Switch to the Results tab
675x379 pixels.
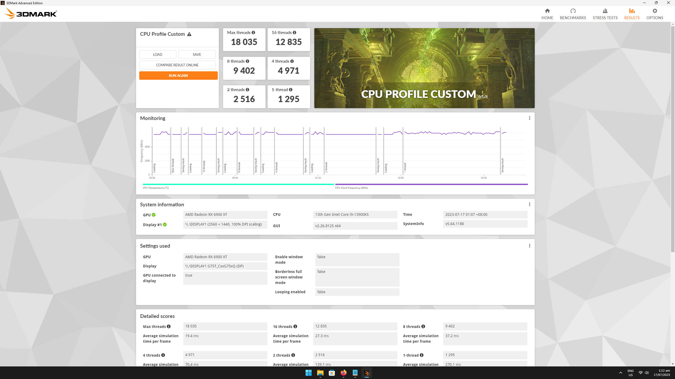632,14
